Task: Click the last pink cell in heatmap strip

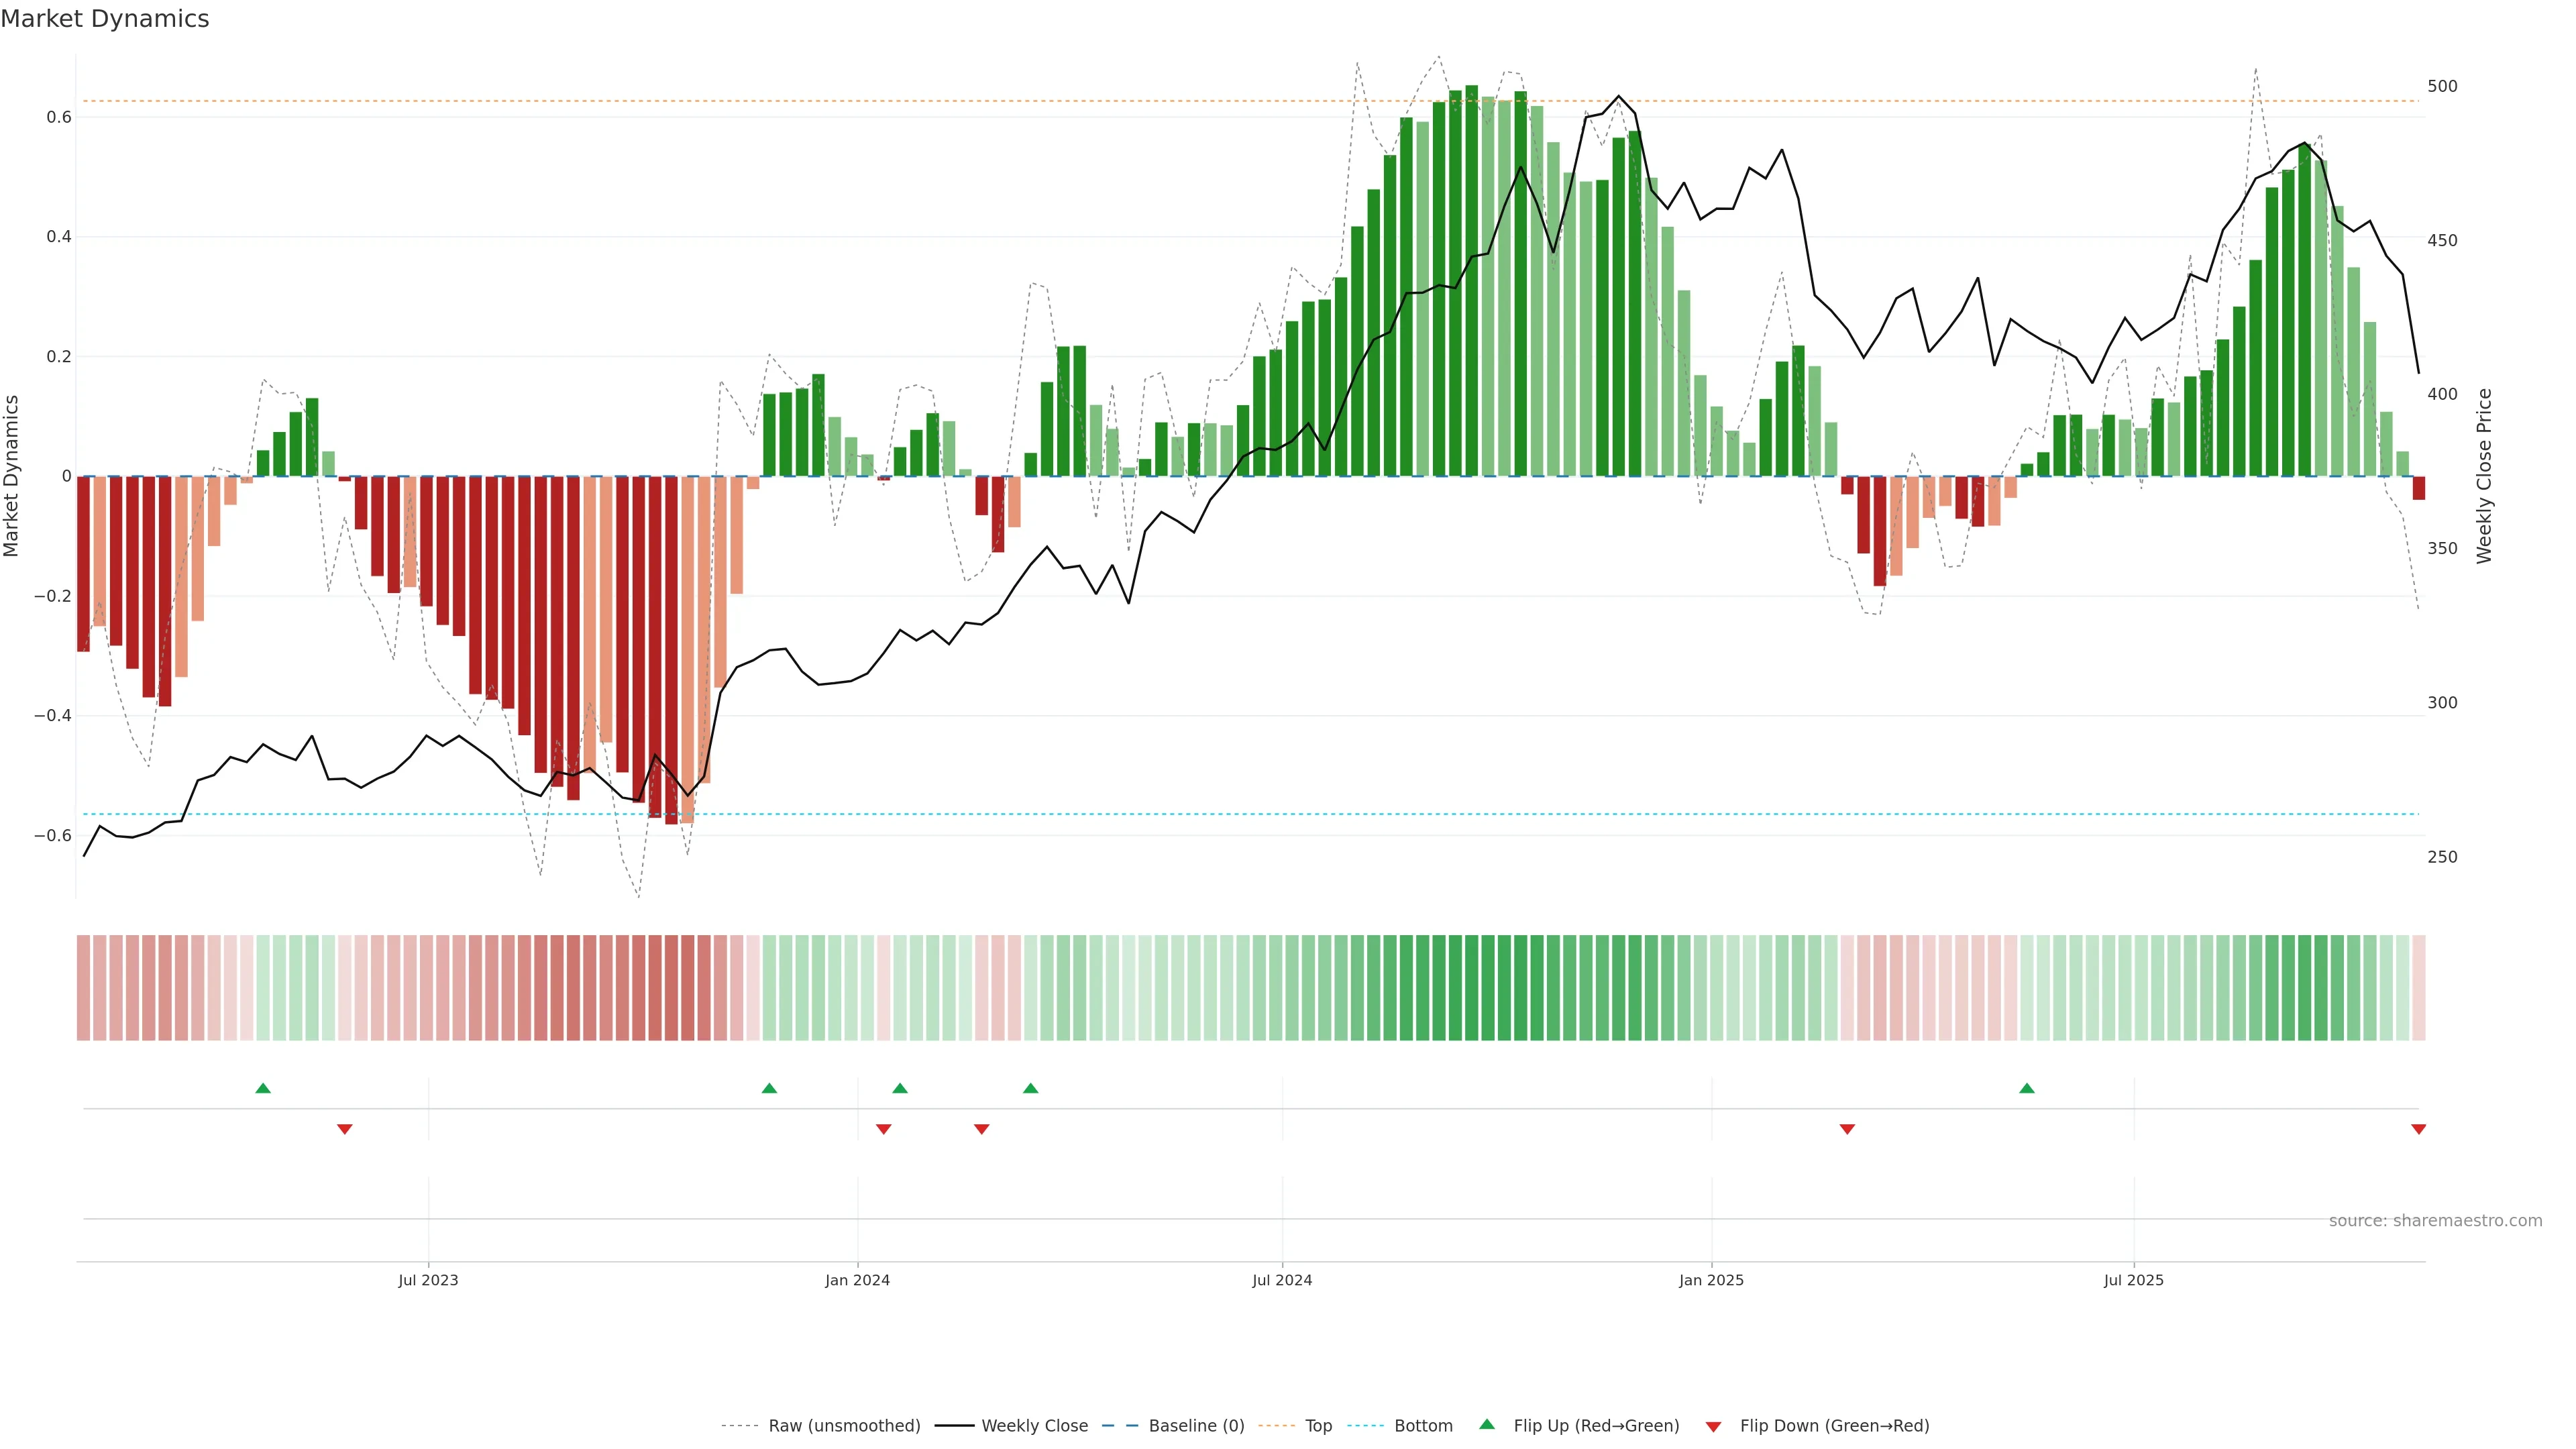Action: point(2419,987)
